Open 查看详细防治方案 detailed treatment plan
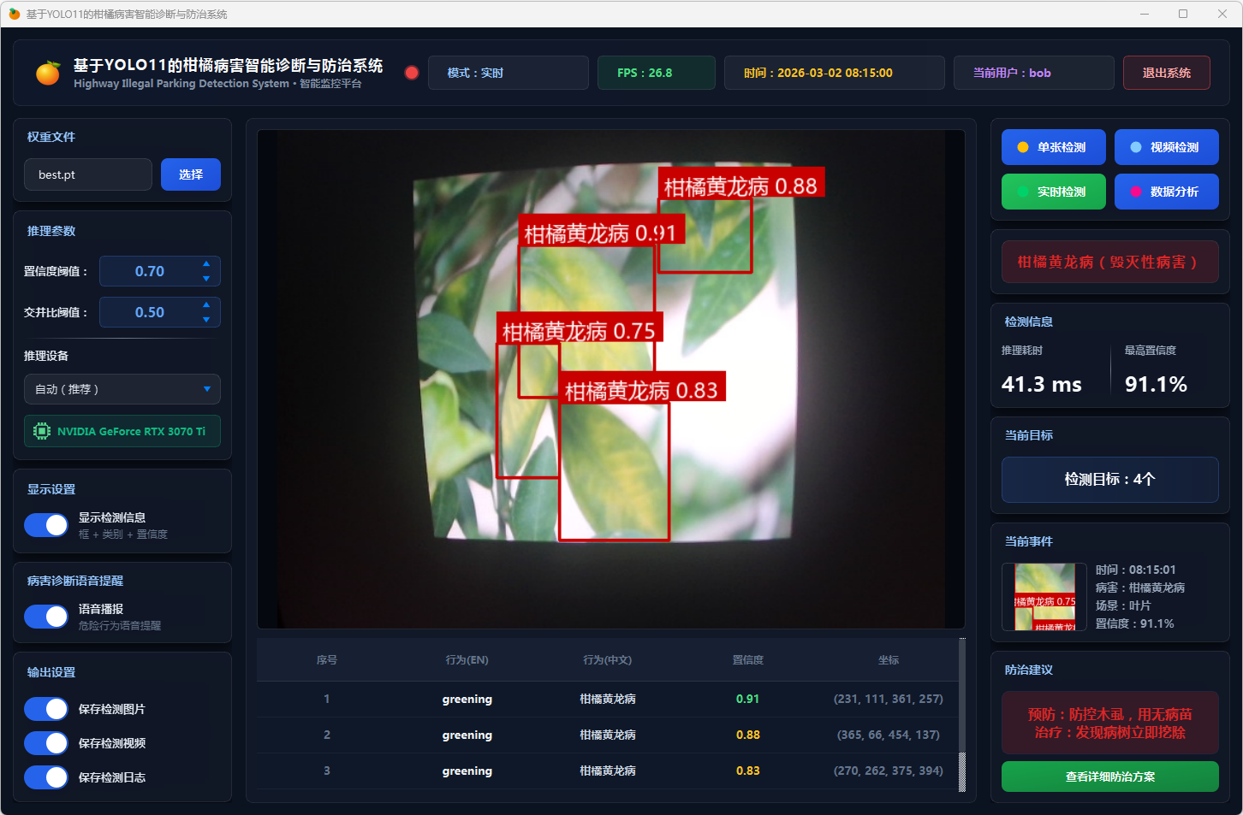Screen dimensions: 1243x815 tap(1109, 777)
